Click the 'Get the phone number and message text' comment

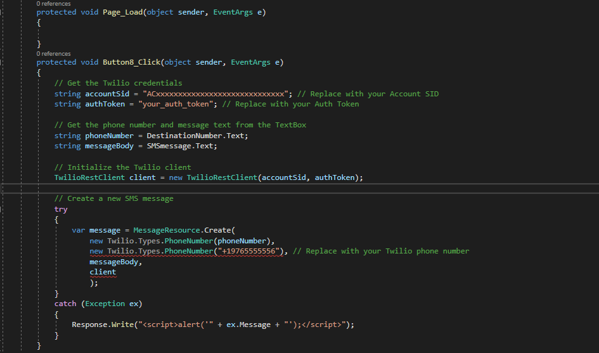(x=180, y=125)
